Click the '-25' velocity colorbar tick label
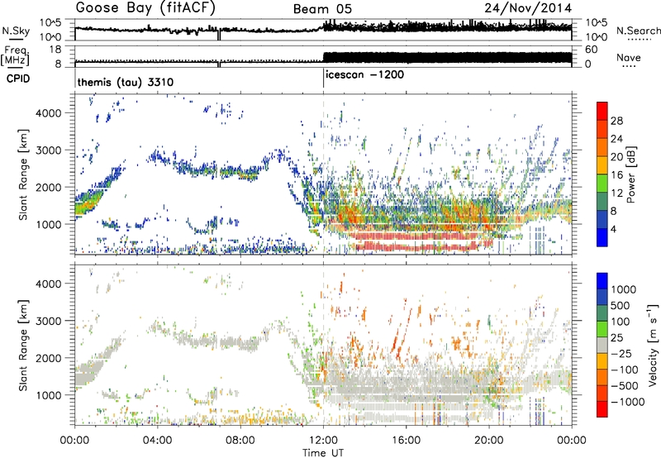Image resolution: width=661 pixels, height=458 pixels. pos(621,354)
